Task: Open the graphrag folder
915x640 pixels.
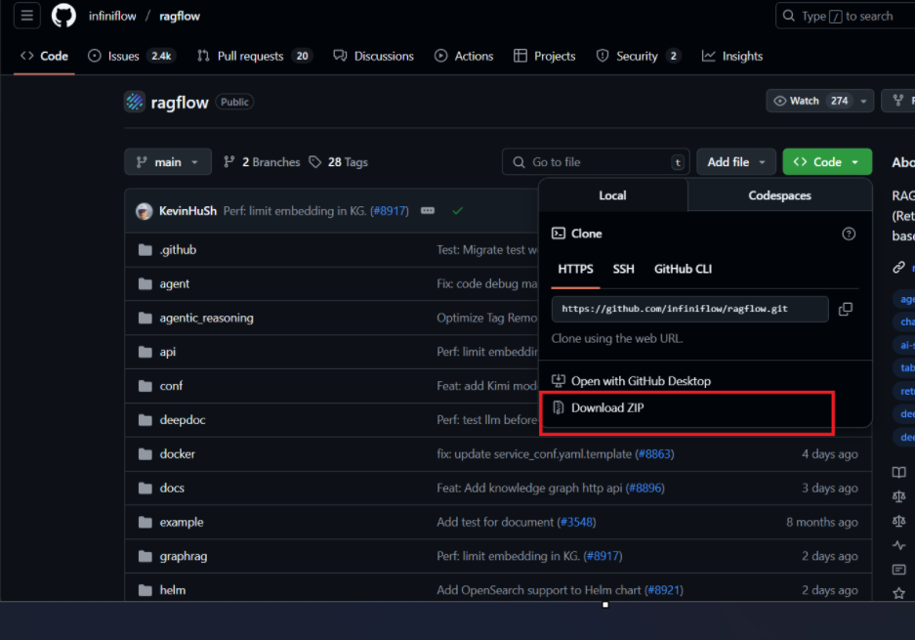Action: click(x=184, y=556)
